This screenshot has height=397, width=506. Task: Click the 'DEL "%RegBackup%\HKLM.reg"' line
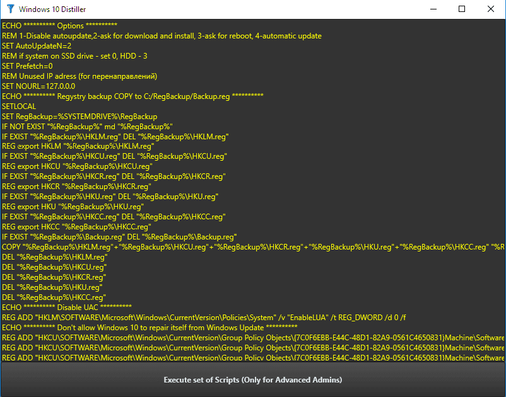point(54,257)
